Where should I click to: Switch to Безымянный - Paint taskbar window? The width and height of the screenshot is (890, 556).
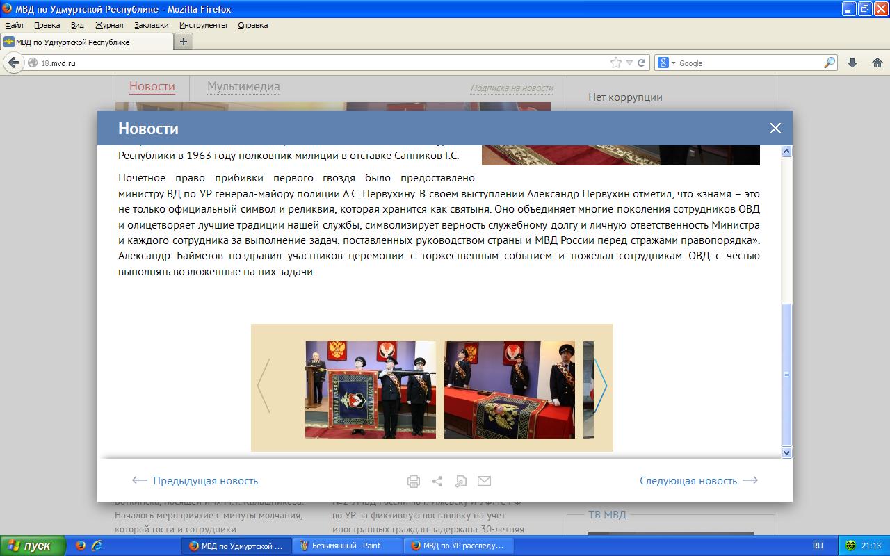click(x=347, y=546)
